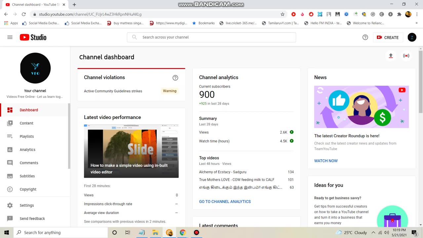This screenshot has height=238, width=423.
Task: Open the TamilaruvY.com bookmark
Action: (x=280, y=23)
